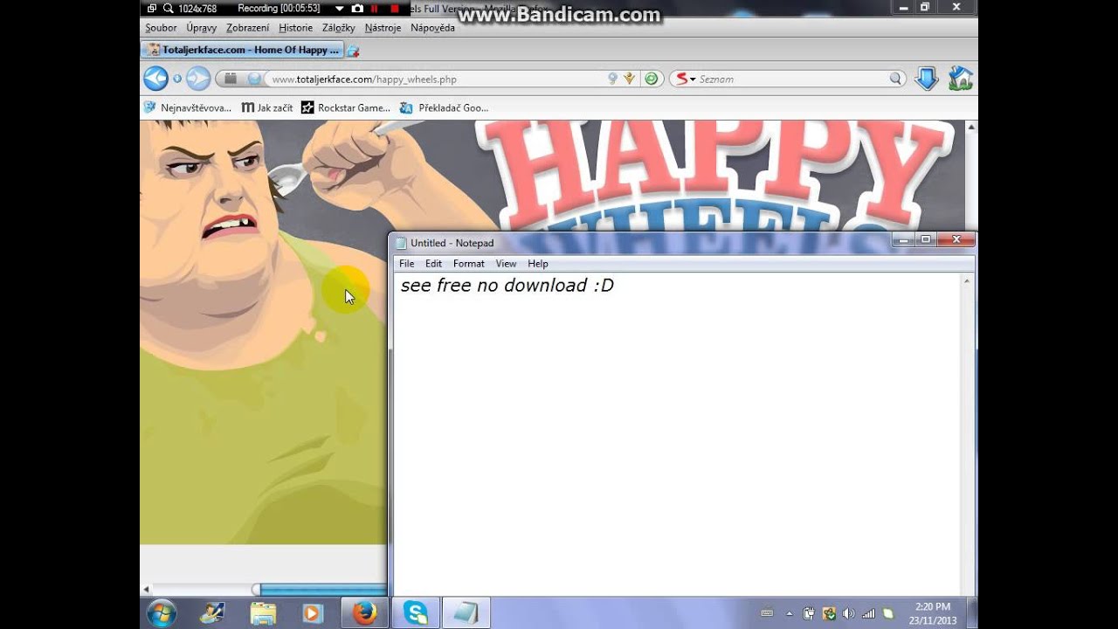Go forward with Firefox forward arrow
The height and width of the screenshot is (629, 1118).
click(x=198, y=79)
